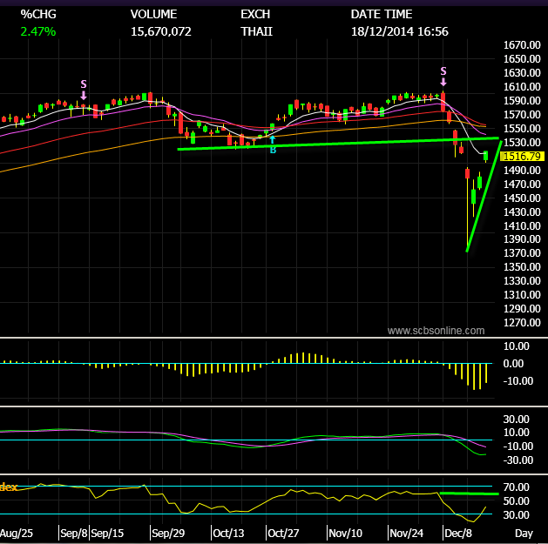Click the 1670.00 top price axis label

point(522,44)
